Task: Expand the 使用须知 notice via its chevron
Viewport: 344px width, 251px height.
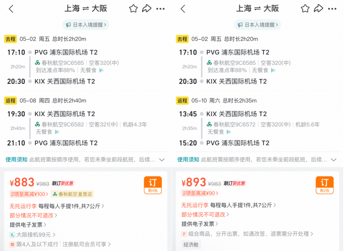Action: pos(162,160)
